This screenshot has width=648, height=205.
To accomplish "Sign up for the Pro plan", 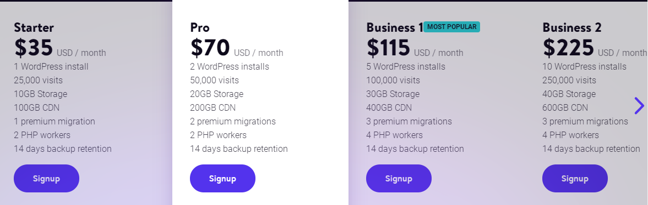I will click(x=222, y=178).
